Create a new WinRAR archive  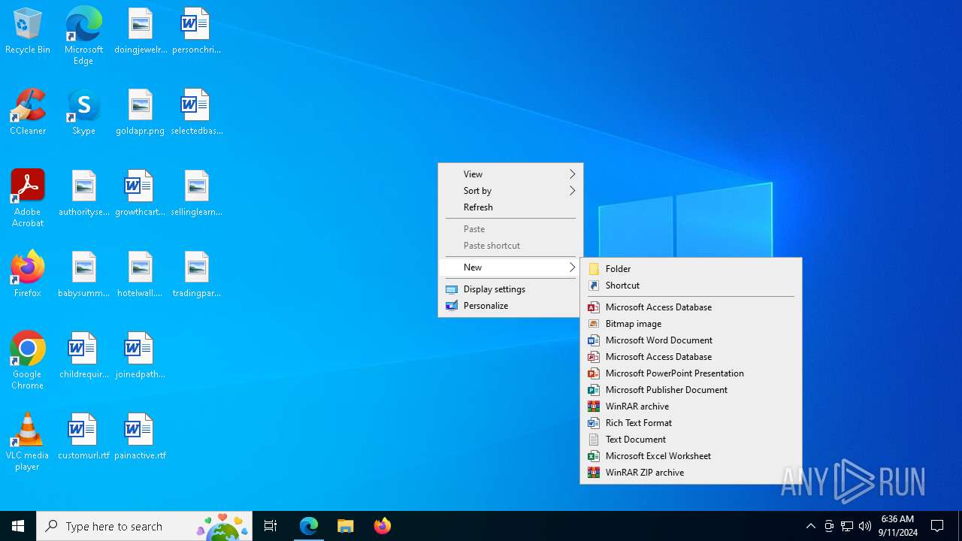click(691, 407)
